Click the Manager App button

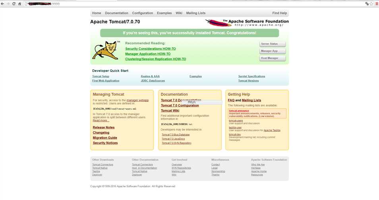point(273,51)
